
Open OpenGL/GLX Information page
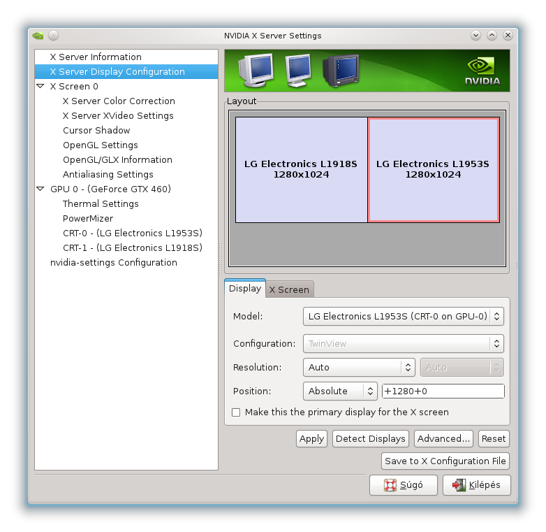tap(118, 159)
